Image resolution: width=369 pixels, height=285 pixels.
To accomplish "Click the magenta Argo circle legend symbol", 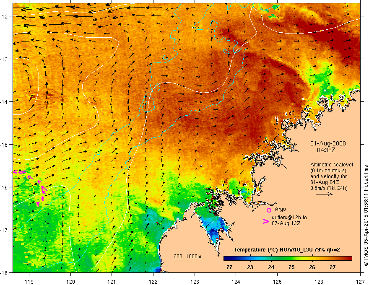I will (x=269, y=210).
